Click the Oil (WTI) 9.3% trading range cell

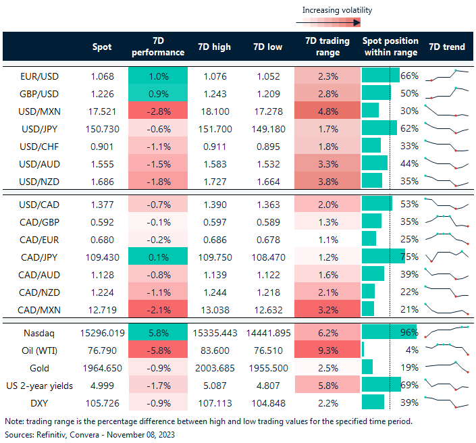pyautogui.click(x=327, y=349)
